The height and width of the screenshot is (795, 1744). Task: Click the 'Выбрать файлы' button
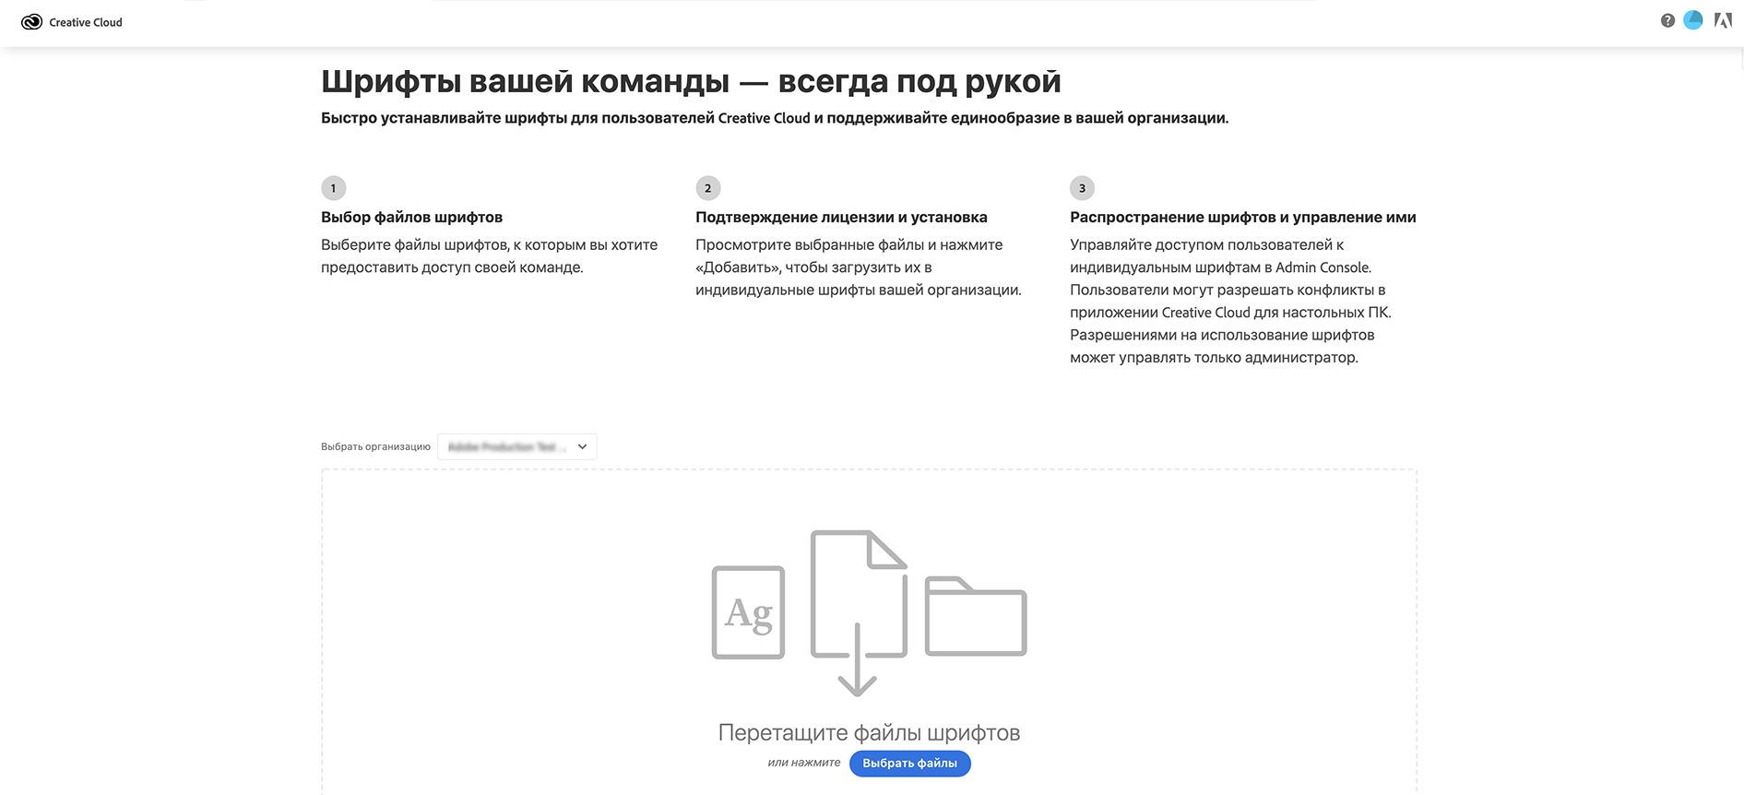[x=910, y=764]
